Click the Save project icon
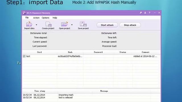The image size is (182, 102). coord(83,24)
